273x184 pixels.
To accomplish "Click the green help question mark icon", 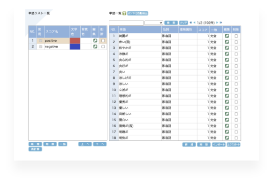I will coord(124,14).
